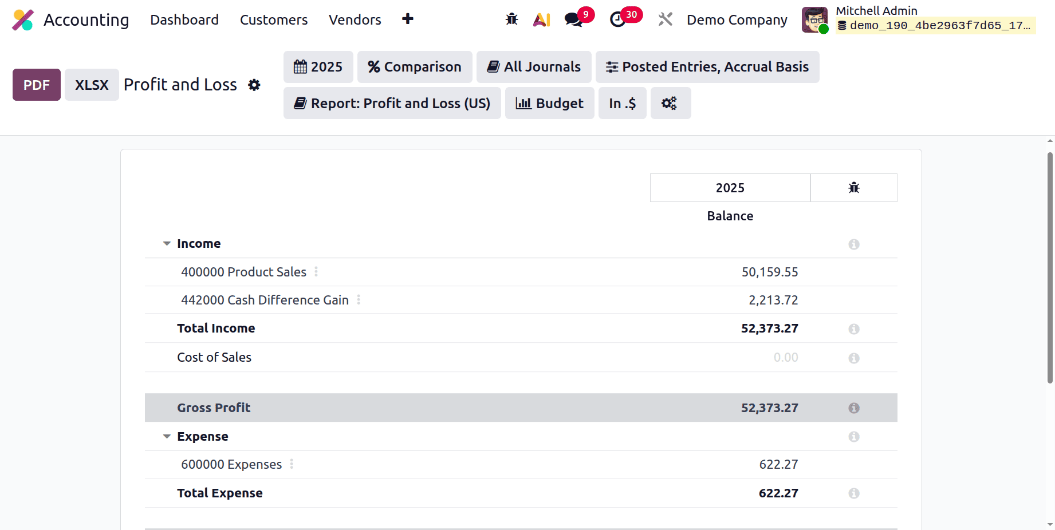
Task: Click the extra options cog in the filter bar
Action: coord(670,103)
